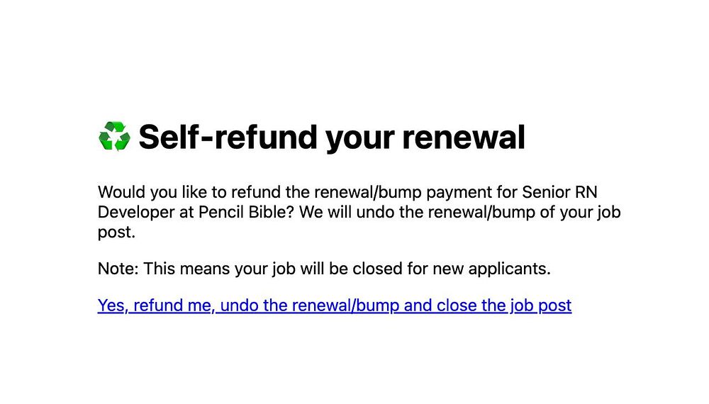Viewport: 709px width, 404px height.
Task: Select the 'Pencil Bible' company name
Action: [x=247, y=212]
